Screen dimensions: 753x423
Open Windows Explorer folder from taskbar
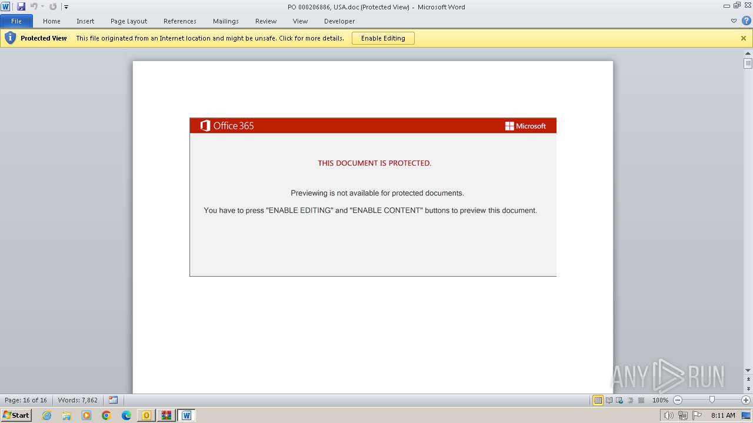[66, 415]
